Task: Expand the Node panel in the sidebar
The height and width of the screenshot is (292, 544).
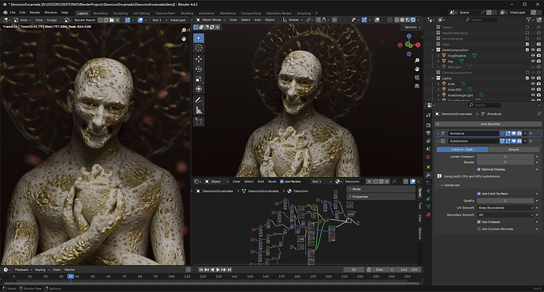Action: click(x=350, y=189)
